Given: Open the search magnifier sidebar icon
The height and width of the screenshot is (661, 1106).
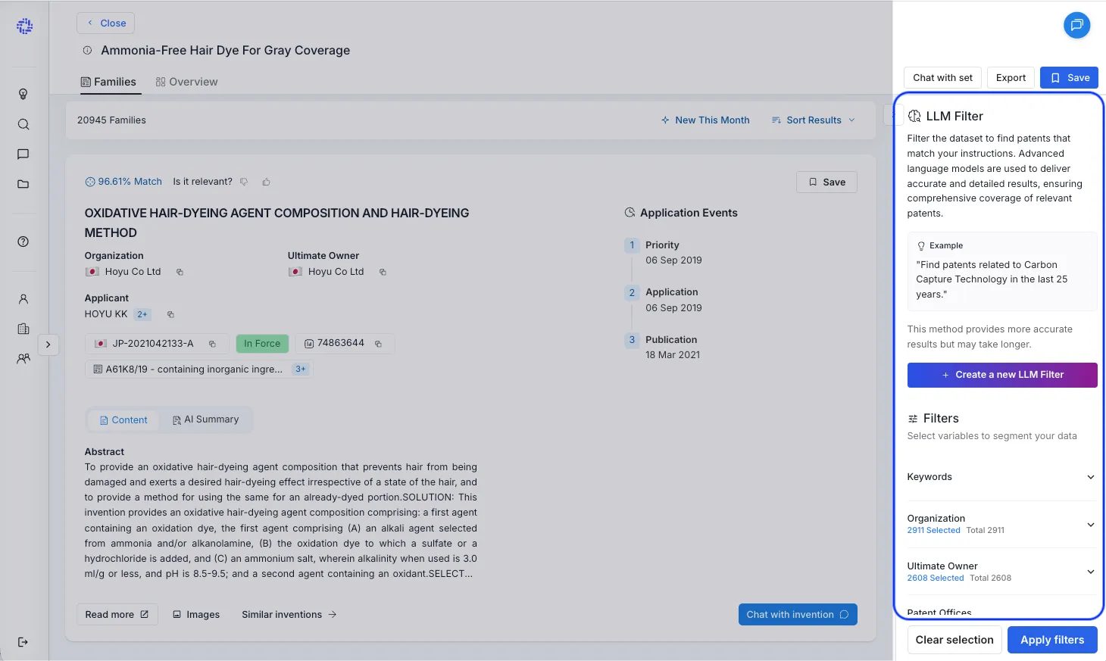Looking at the screenshot, I should click(x=23, y=124).
